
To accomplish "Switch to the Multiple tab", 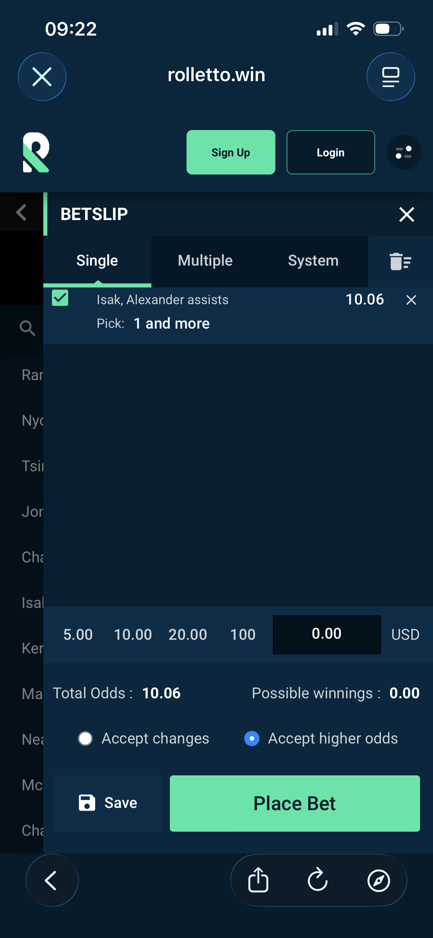I will point(205,261).
